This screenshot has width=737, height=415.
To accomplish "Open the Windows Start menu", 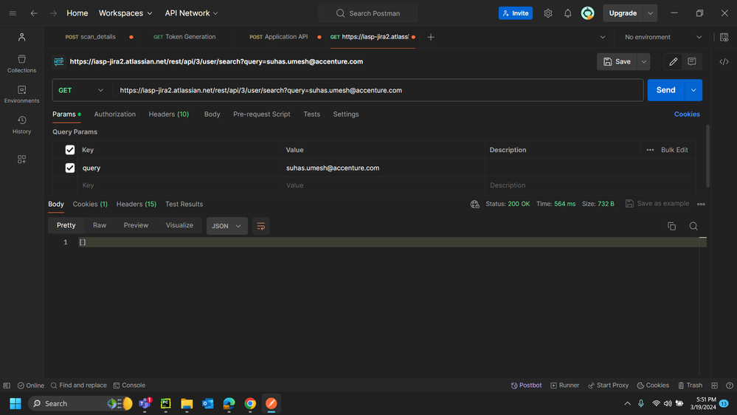I will pos(15,404).
